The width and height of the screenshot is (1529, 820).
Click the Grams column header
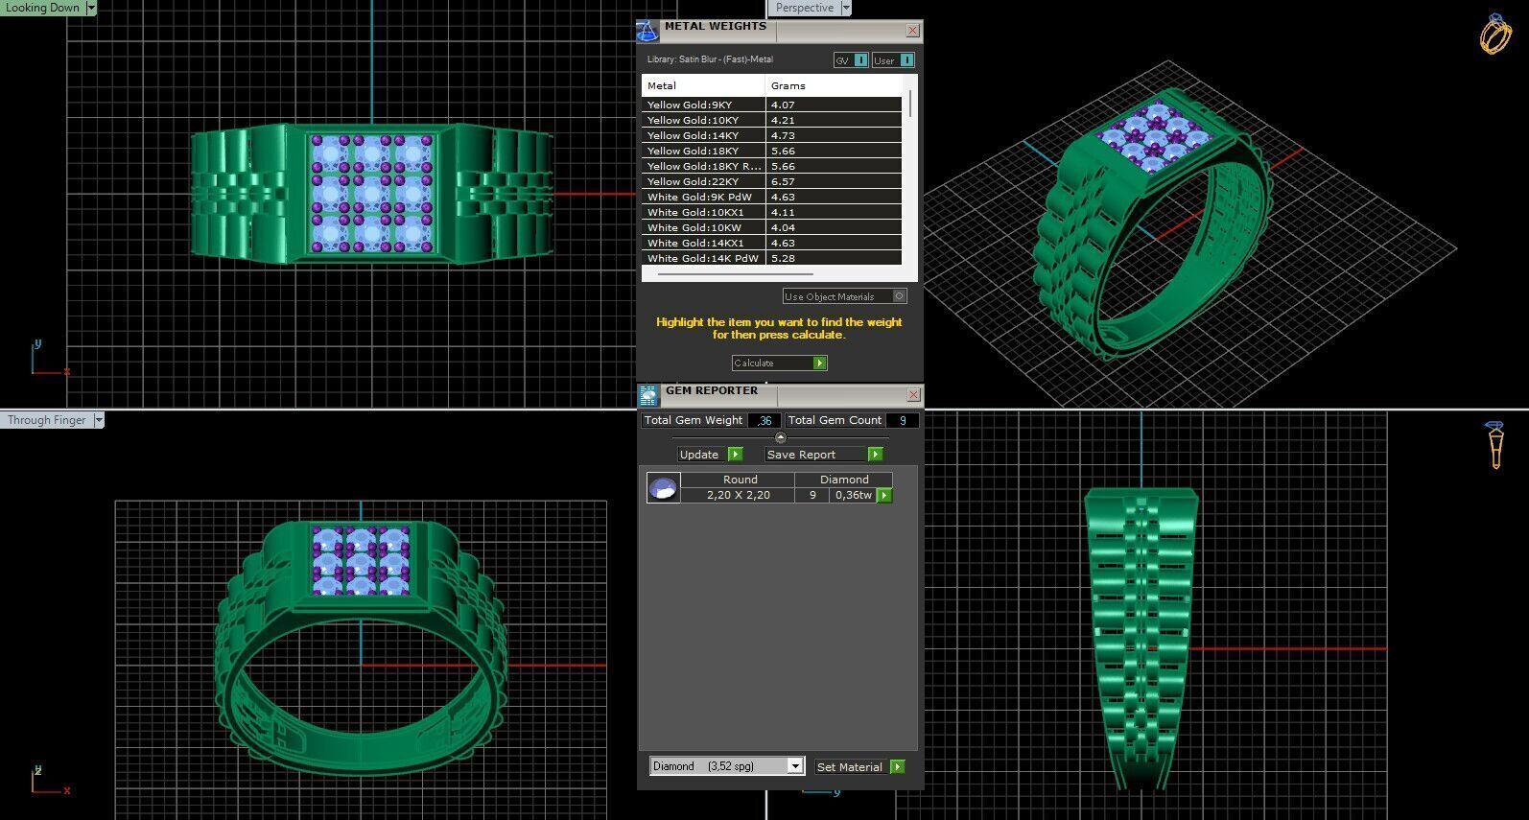(x=834, y=85)
